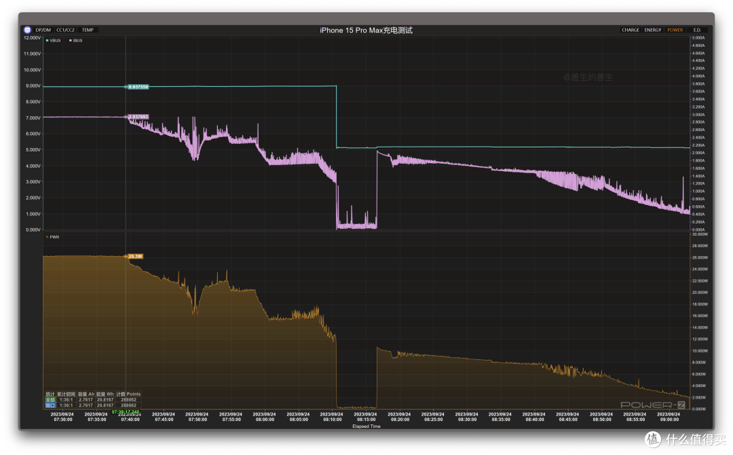
Task: Click the 3.000A current axis label
Action: tap(698, 115)
